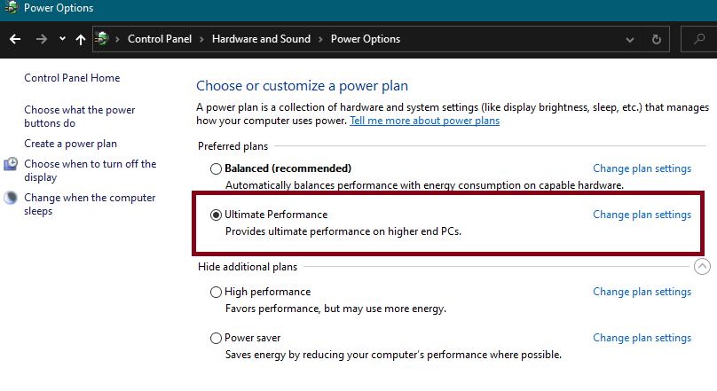This screenshot has height=391, width=717.
Task: Select the Ultimate Performance radio button
Action: click(216, 215)
